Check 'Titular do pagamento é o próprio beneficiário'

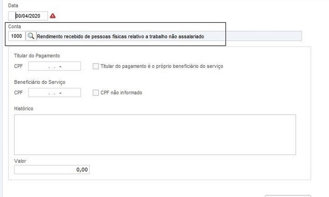click(96, 66)
